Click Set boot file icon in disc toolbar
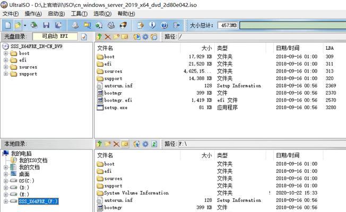Screen dimensions: 346x212 pyautogui.click(x=154, y=37)
